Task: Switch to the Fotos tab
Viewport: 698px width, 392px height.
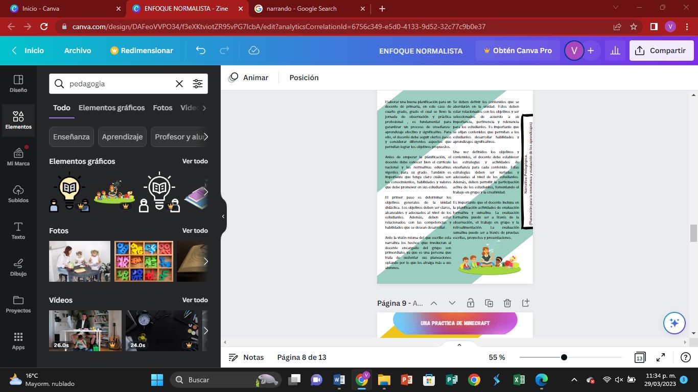Action: pyautogui.click(x=162, y=108)
